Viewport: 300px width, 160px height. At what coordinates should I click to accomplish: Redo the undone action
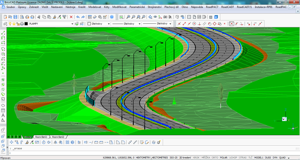click(x=83, y=17)
